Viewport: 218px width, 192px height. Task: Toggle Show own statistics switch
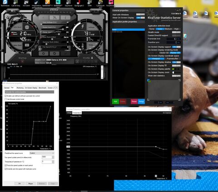click(x=176, y=76)
